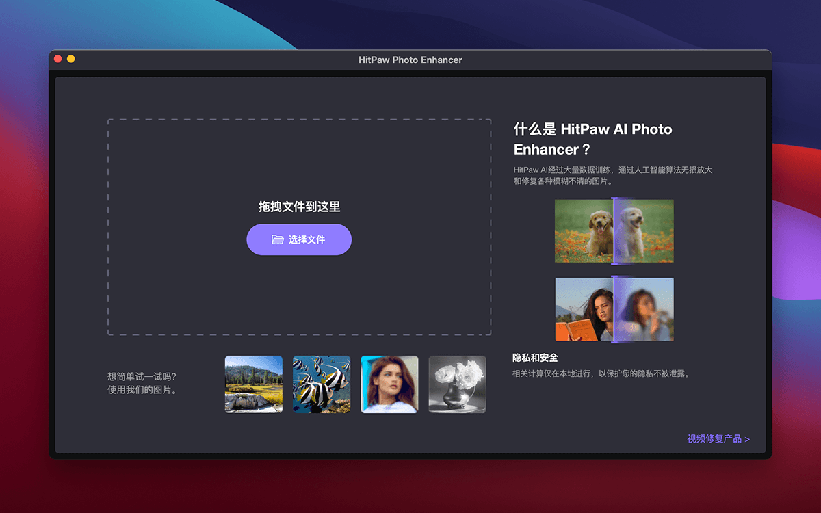Image resolution: width=821 pixels, height=513 pixels.
Task: Click the comparison divider on the reading woman image
Action: pos(614,309)
